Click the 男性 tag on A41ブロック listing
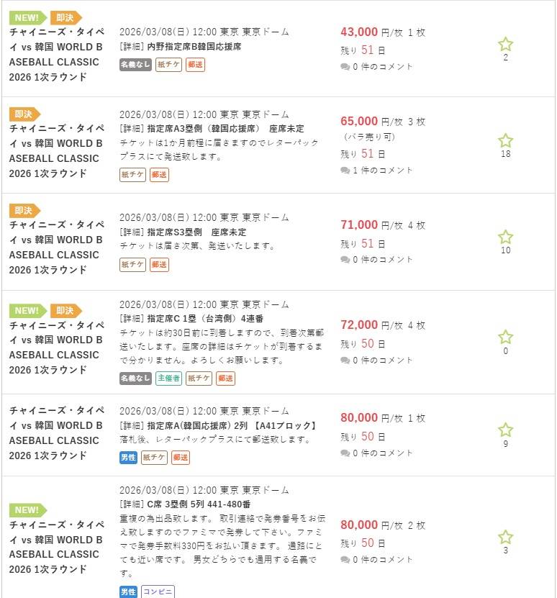Screen dimensions: 557x598 click(128, 456)
